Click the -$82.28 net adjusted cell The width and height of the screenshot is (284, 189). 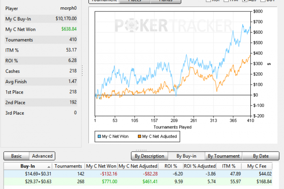click(151, 174)
